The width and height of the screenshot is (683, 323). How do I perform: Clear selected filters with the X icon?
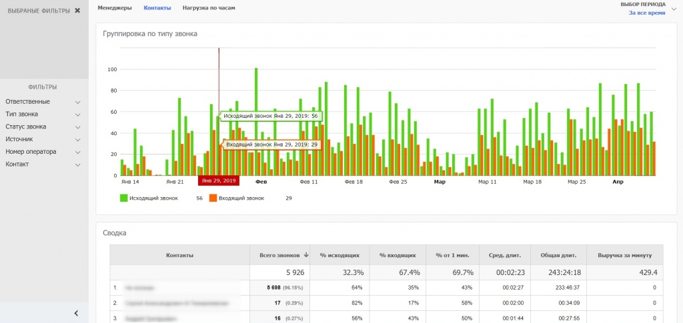(x=77, y=11)
